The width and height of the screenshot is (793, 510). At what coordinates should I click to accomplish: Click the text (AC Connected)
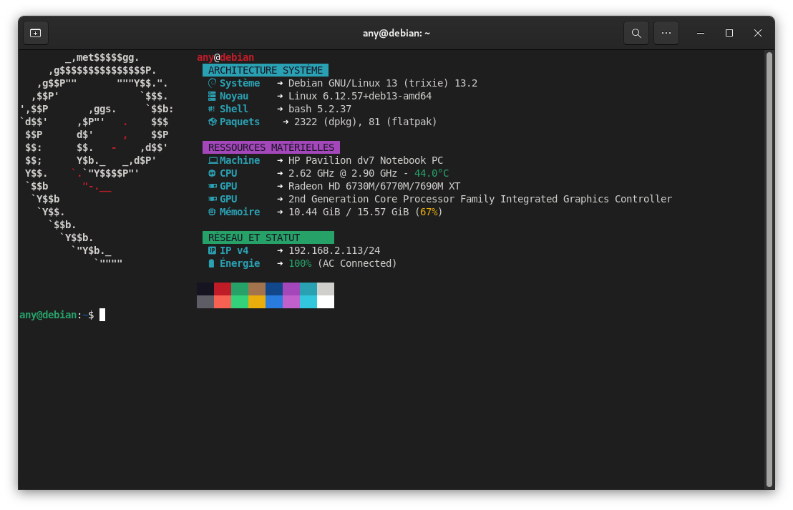357,263
